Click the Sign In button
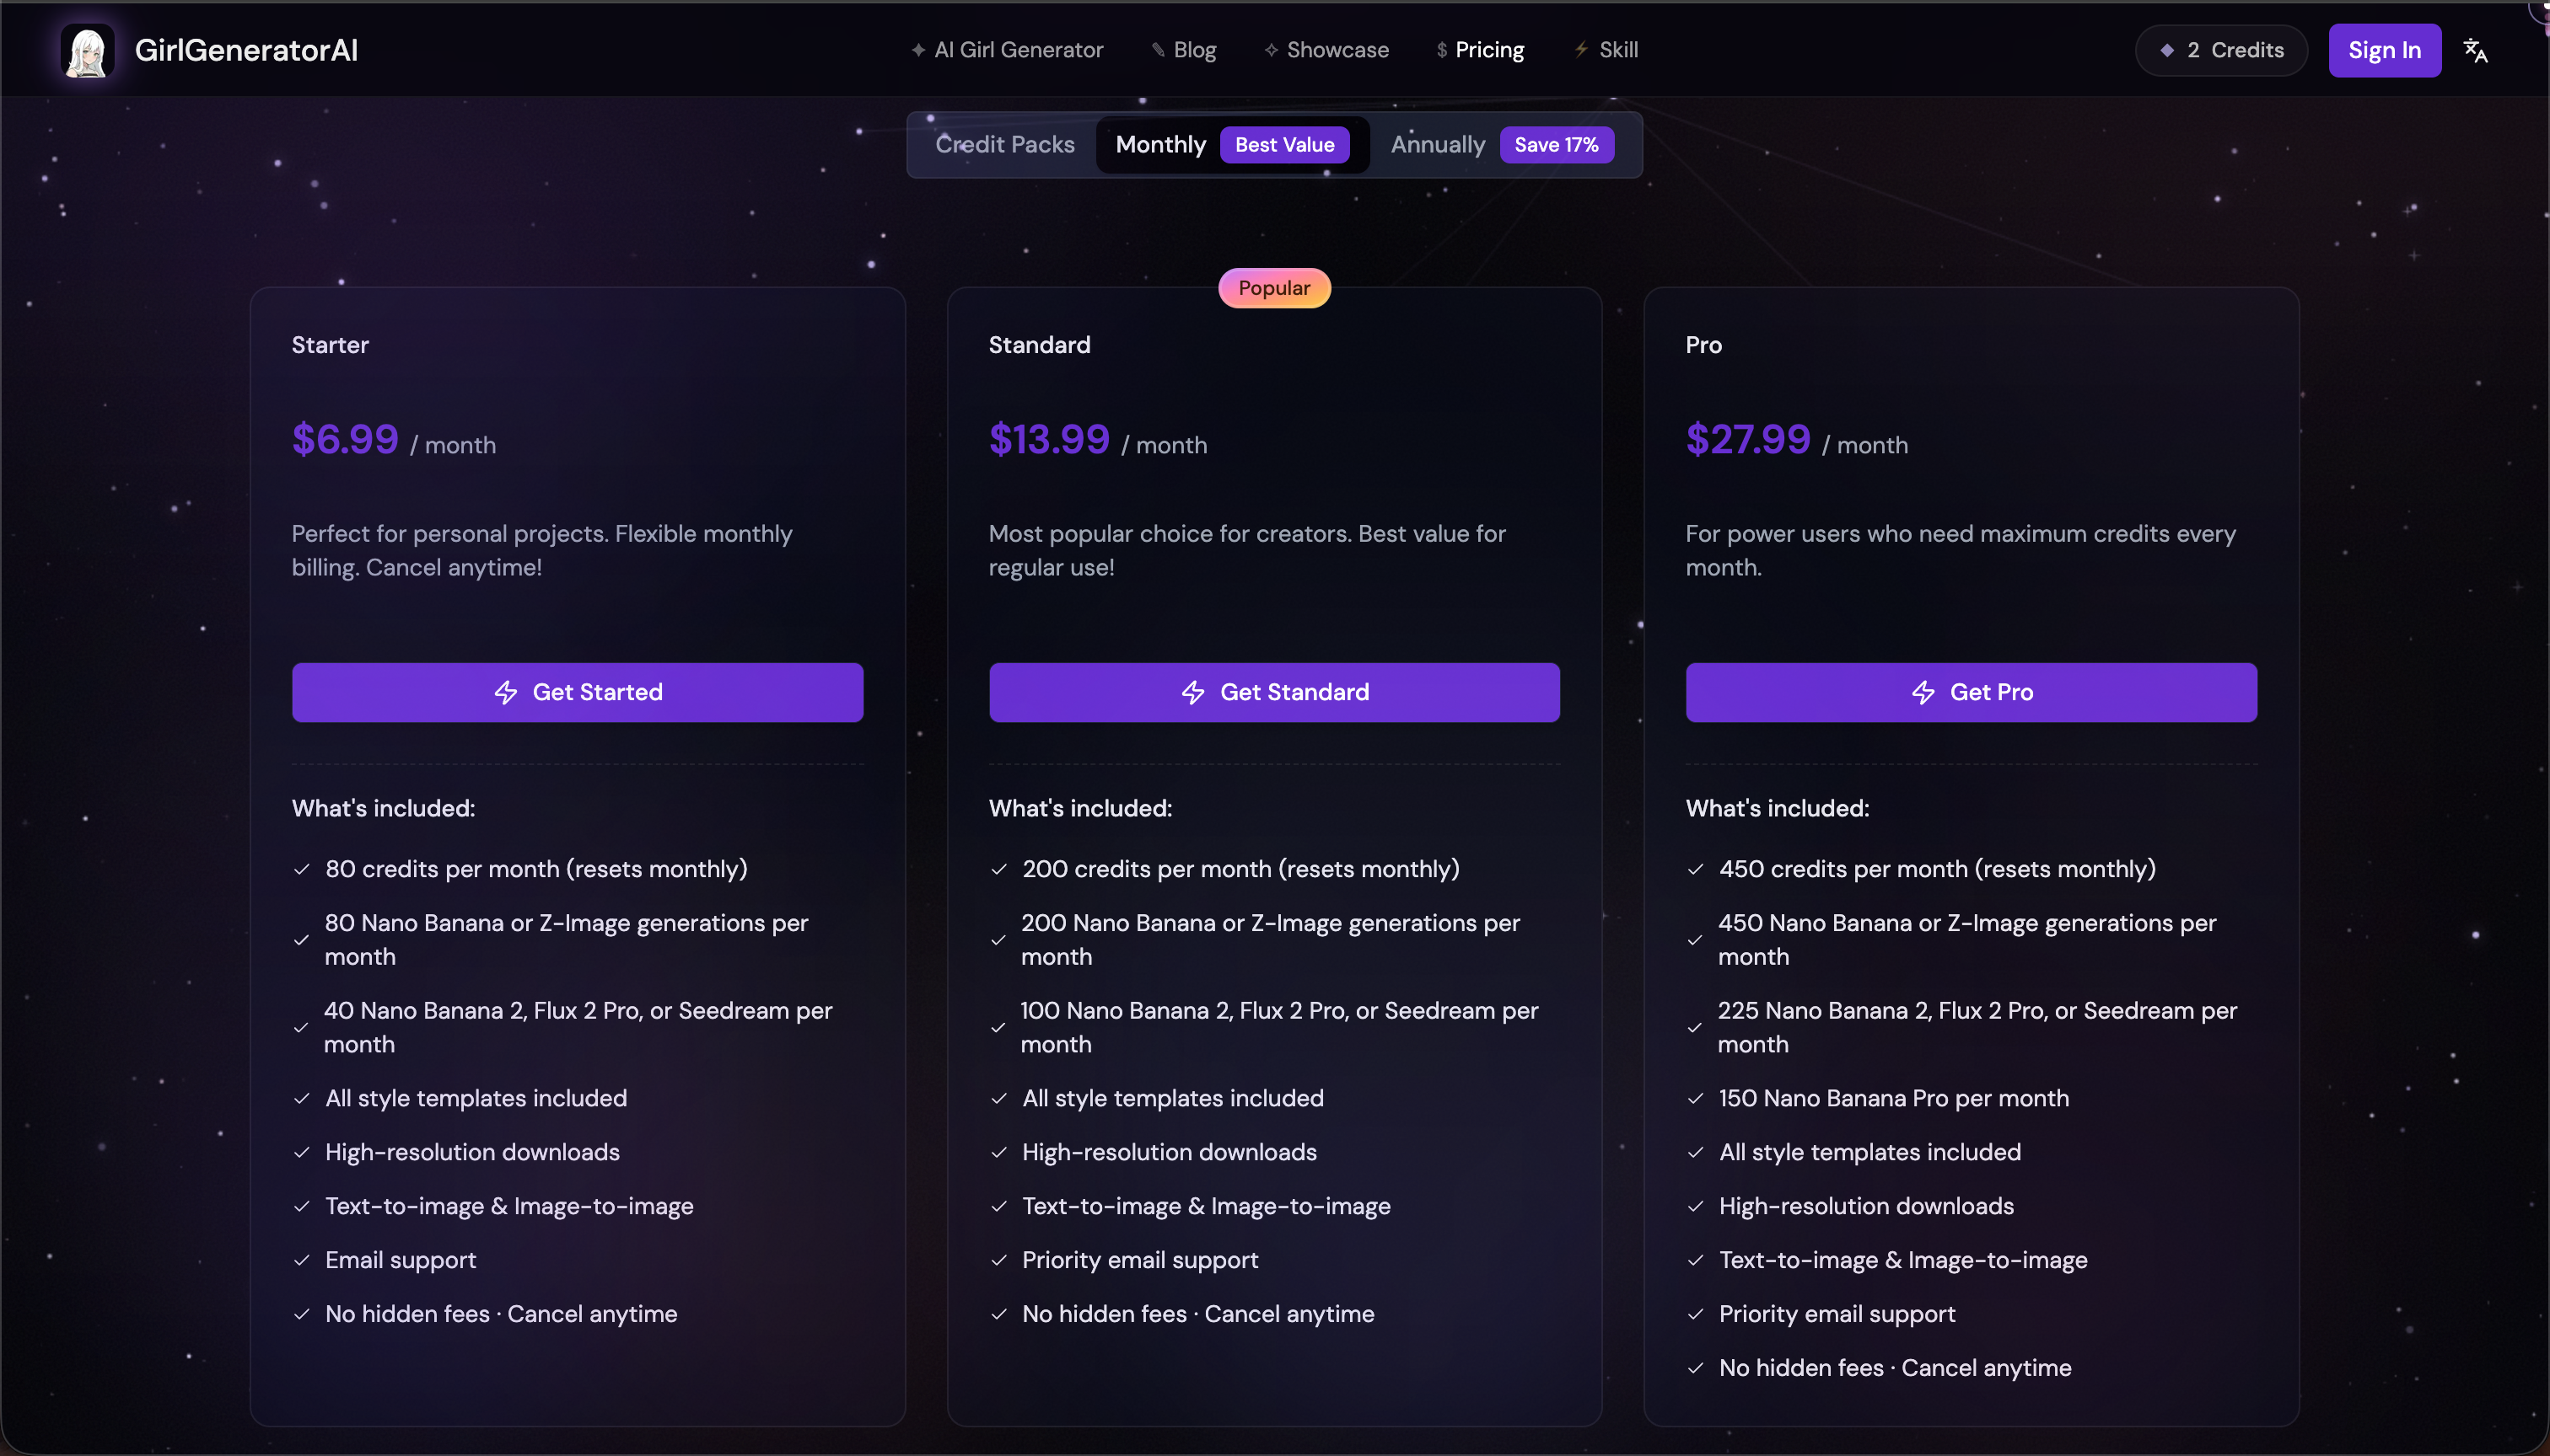The image size is (2550, 1456). 2384,51
